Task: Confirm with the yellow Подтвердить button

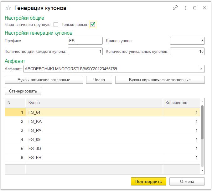Action: coord(148,181)
